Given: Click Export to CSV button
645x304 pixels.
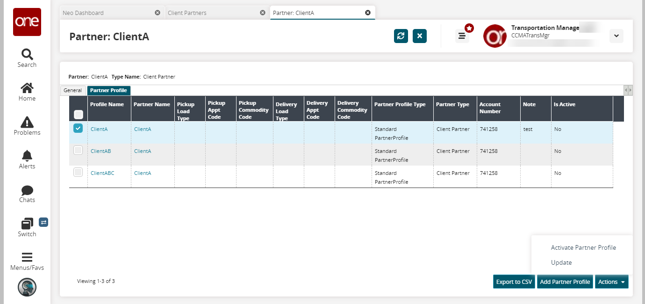Looking at the screenshot, I should 514,282.
